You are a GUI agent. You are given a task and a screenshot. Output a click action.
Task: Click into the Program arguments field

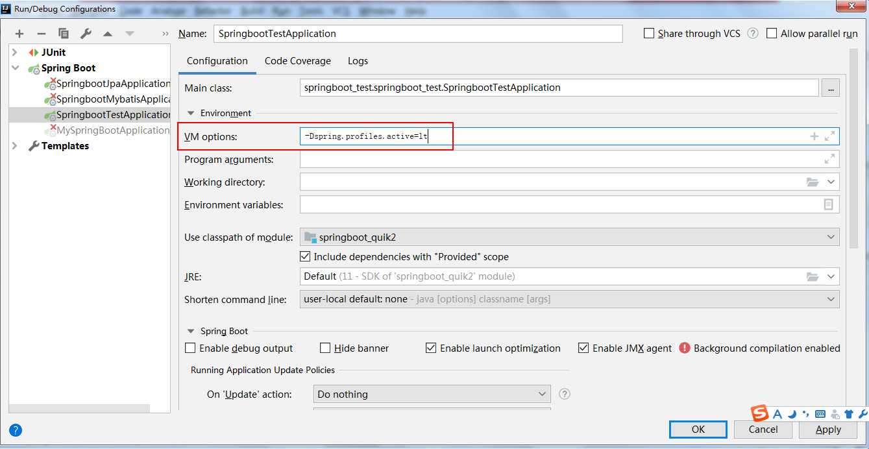(569, 159)
